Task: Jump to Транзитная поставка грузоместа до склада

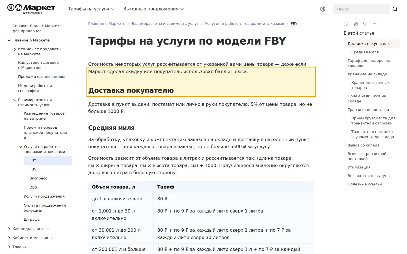Action: coord(373,134)
